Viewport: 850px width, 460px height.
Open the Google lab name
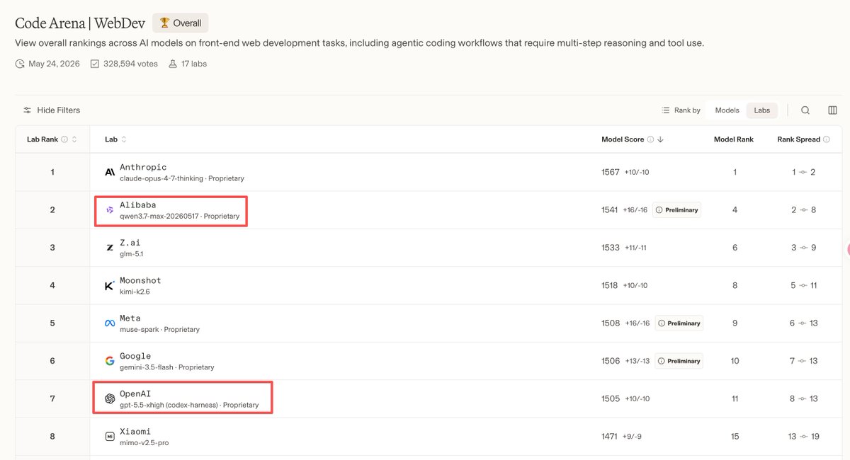[x=135, y=356]
